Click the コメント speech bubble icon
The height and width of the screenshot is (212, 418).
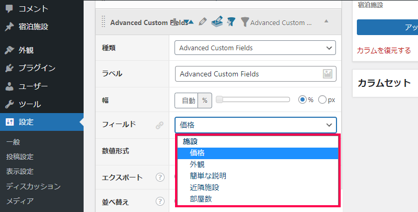(x=9, y=9)
